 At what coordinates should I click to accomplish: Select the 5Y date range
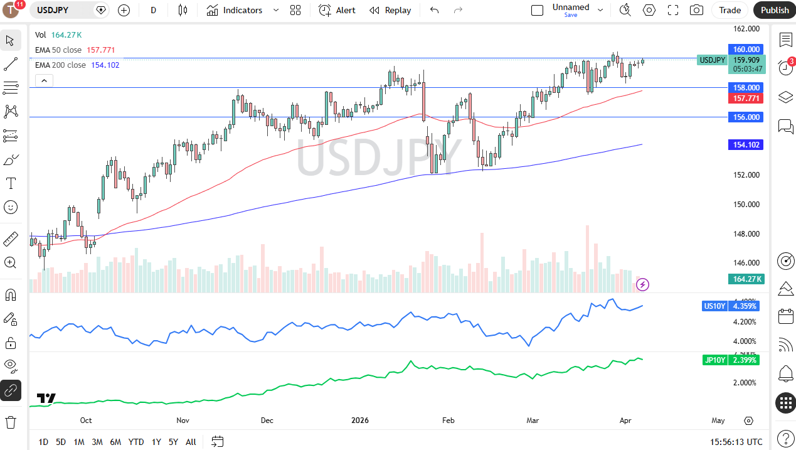(x=173, y=442)
